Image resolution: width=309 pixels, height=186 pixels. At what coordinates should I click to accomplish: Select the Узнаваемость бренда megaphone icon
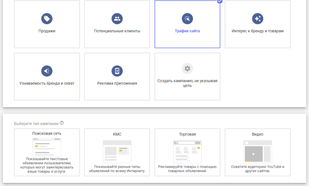coord(47,71)
